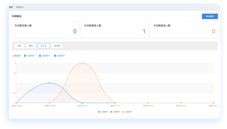Screen dimensions: 227x129
Task: Click the orange peak point on 2020-07-10
Action: (x=82, y=63)
